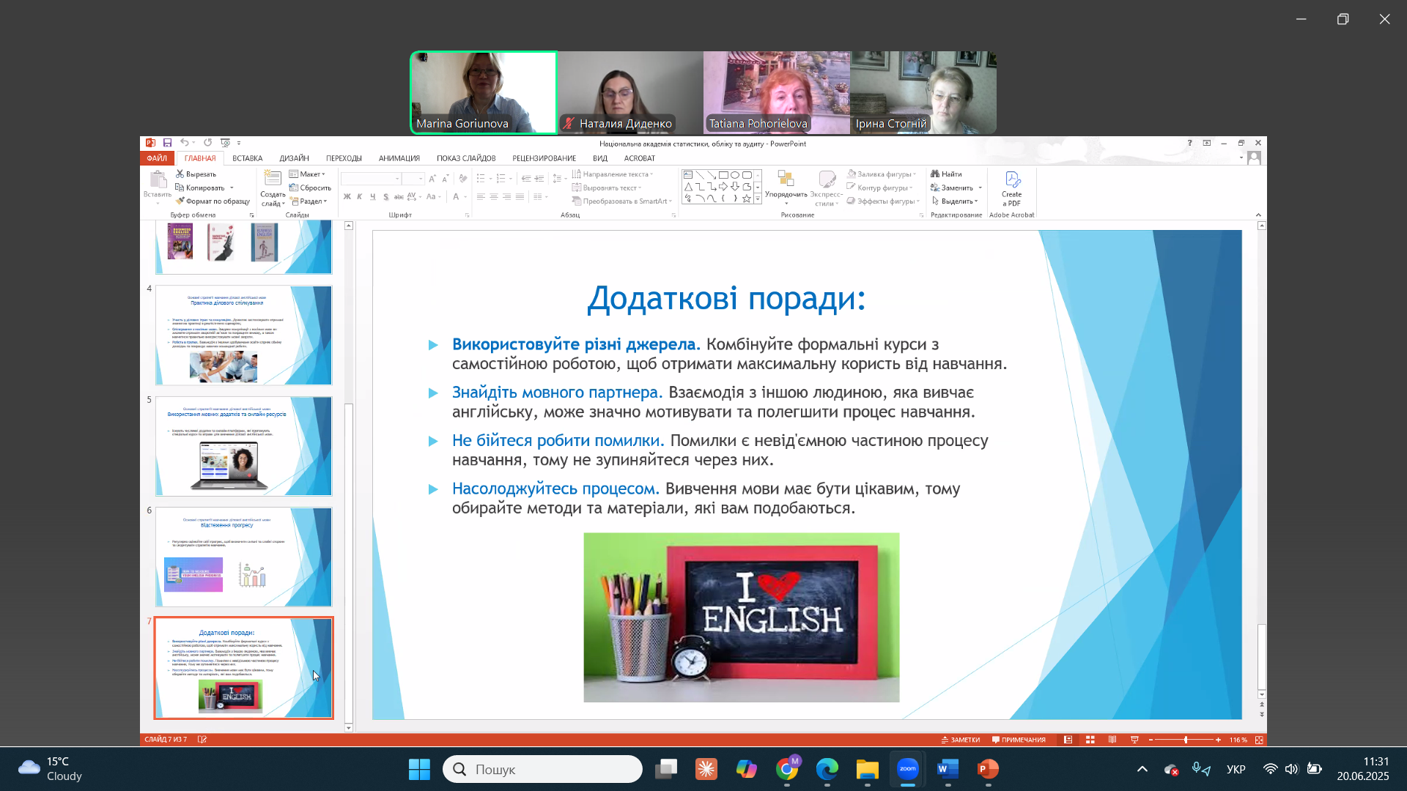Screen dimensions: 1407x791
Task: Select slide 5 thumbnail in panel
Action: 243,446
